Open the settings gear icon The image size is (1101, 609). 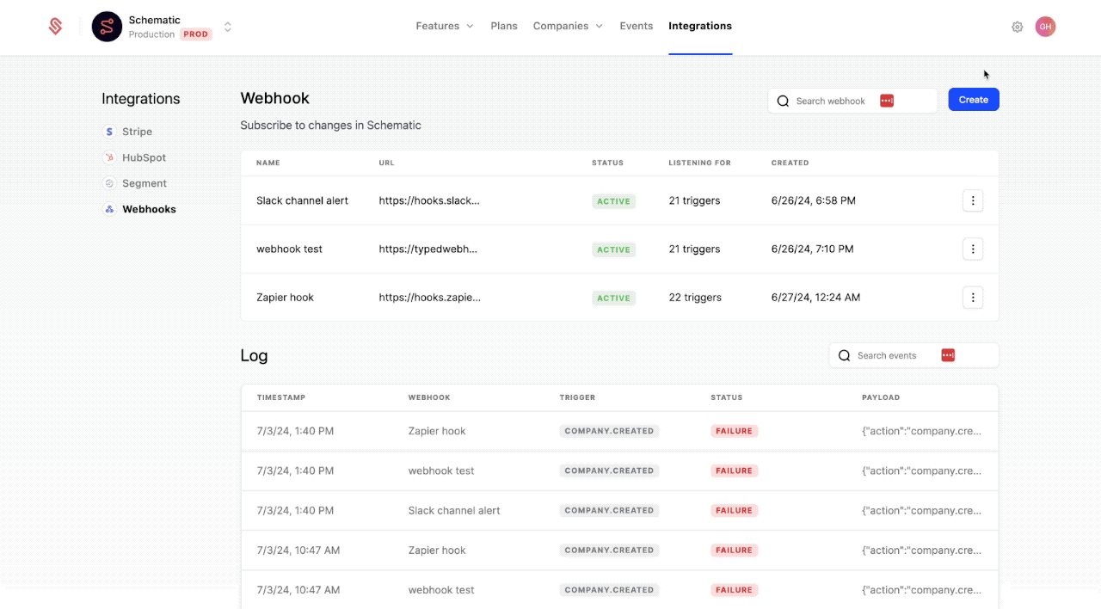click(x=1018, y=27)
